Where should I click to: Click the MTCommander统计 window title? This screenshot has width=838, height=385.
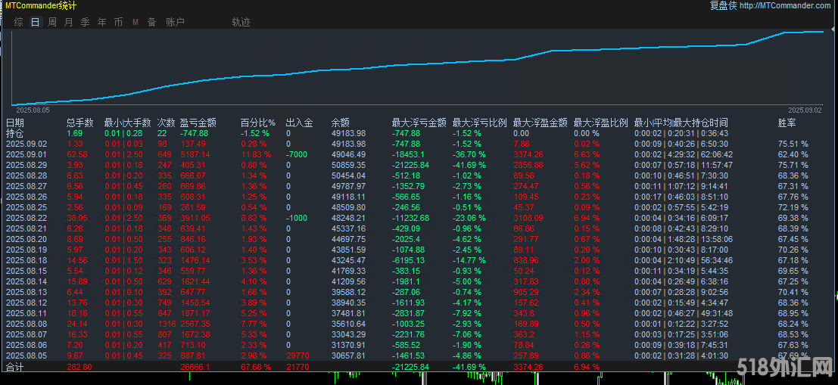click(x=40, y=6)
